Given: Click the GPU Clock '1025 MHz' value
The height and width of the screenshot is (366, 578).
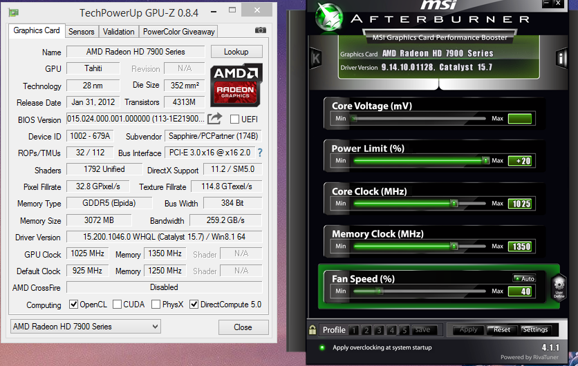Looking at the screenshot, I should 87,253.
